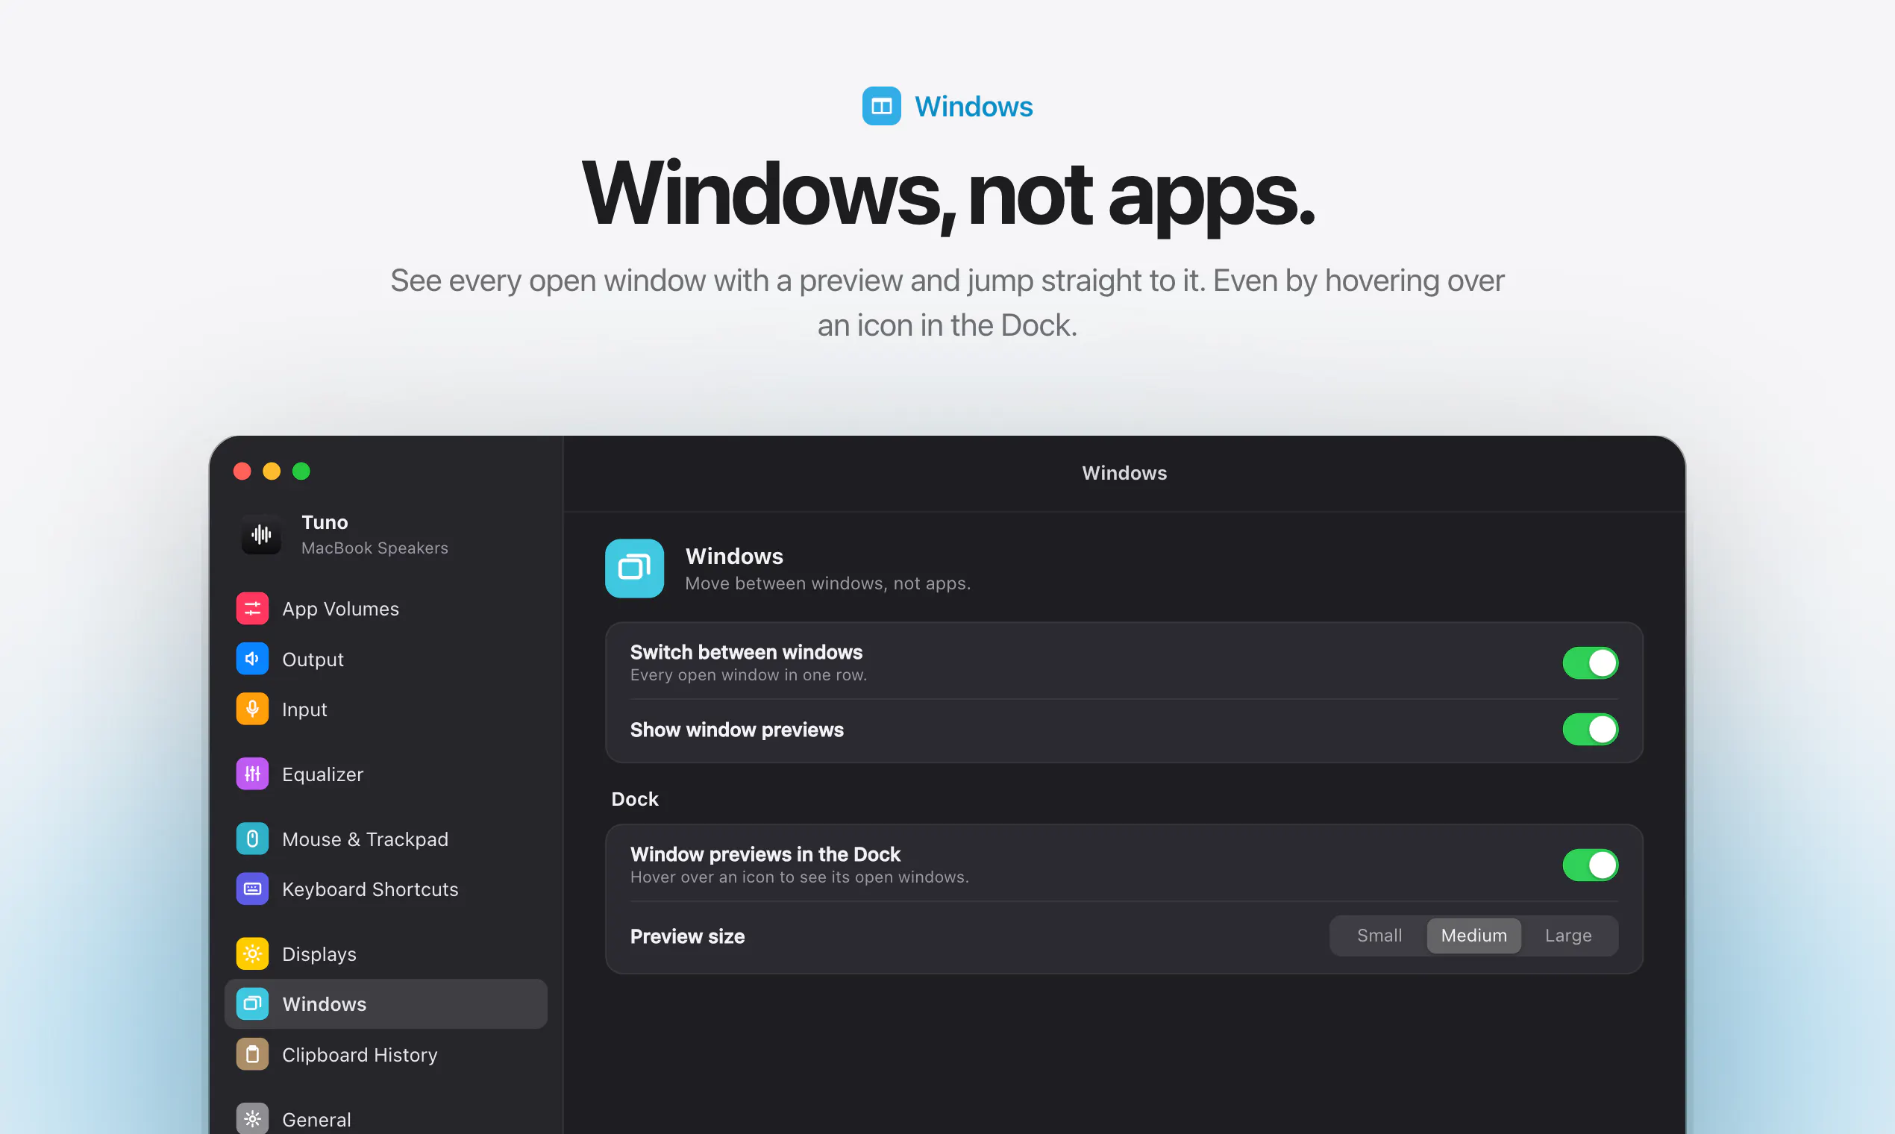Click the Mouse & Trackpad icon
Image resolution: width=1895 pixels, height=1134 pixels.
252,839
